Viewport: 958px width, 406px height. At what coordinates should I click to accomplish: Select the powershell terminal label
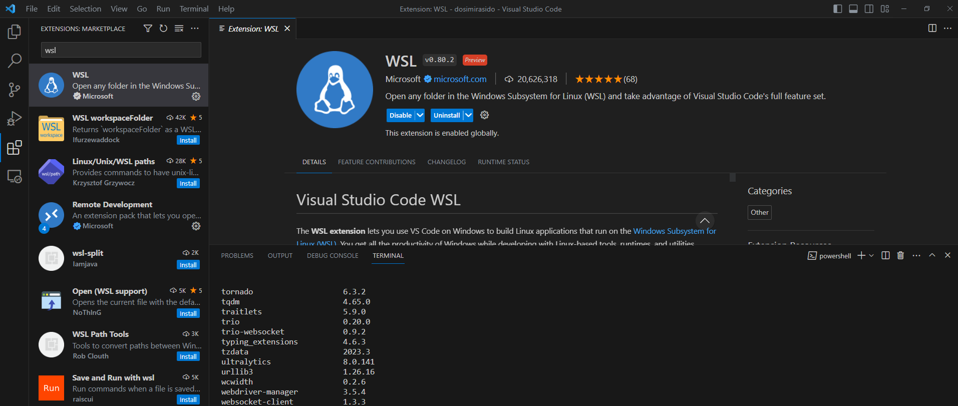[x=829, y=256]
